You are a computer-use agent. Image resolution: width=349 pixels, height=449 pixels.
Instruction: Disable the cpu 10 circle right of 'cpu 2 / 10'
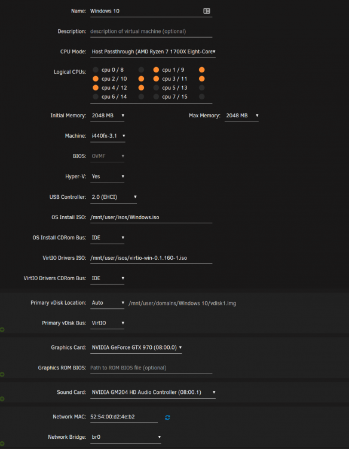(141, 79)
